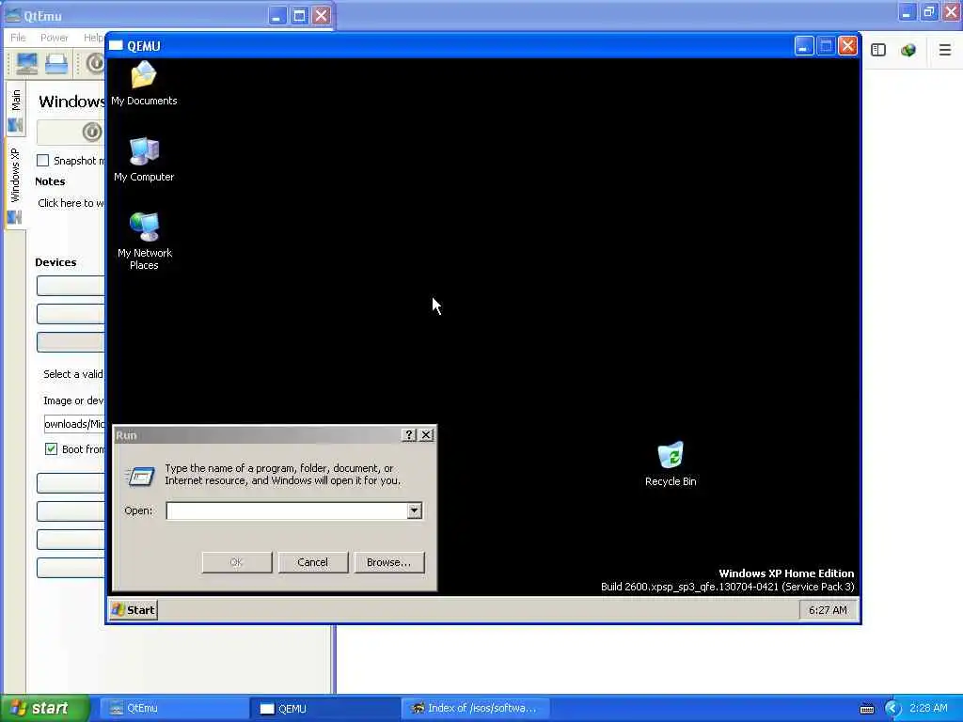Minimize the QEMU window

[x=804, y=46]
